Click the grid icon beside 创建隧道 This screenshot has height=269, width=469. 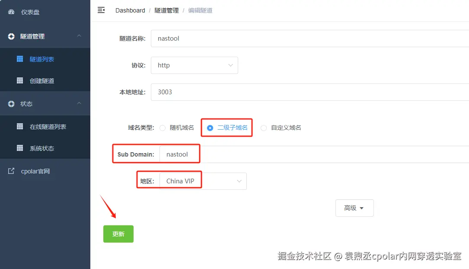pyautogui.click(x=20, y=80)
